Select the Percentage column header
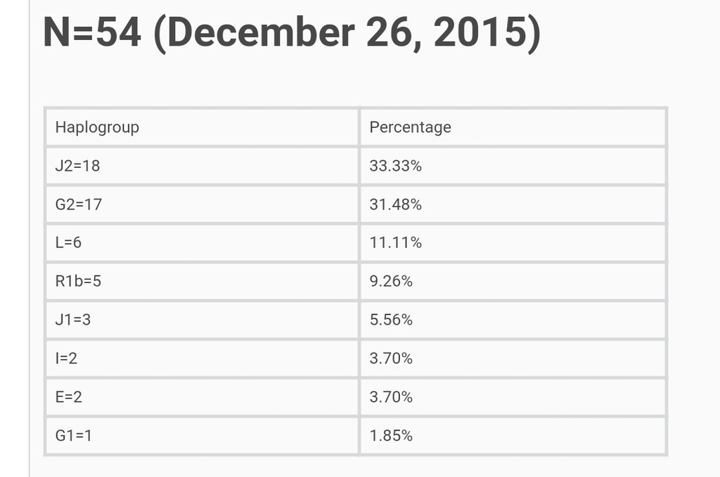The width and height of the screenshot is (720, 477). [513, 127]
